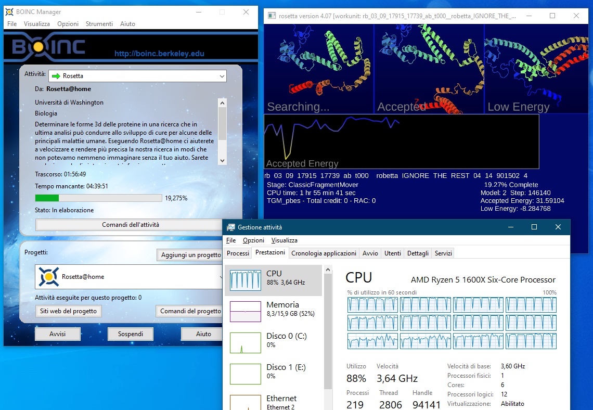593x410 pixels.
Task: Select the CPU performance graph thumbnail
Action: (246, 280)
